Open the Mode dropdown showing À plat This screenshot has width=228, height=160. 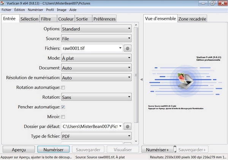point(97,58)
